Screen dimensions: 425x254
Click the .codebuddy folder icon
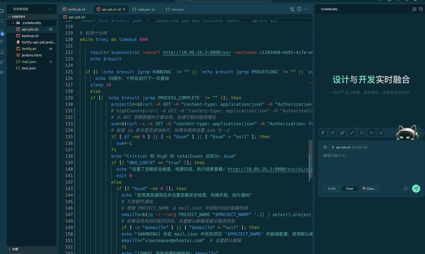pyautogui.click(x=18, y=23)
